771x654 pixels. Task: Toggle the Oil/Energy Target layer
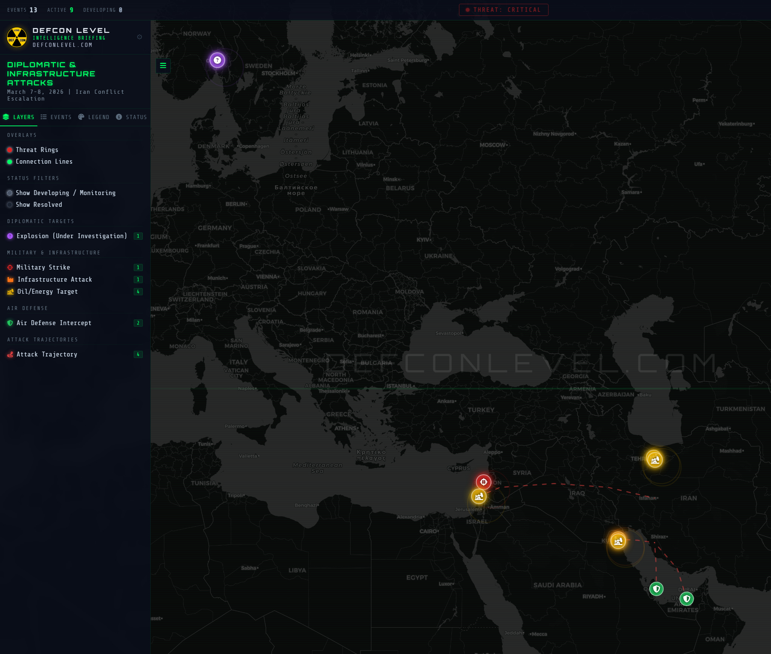tap(47, 291)
